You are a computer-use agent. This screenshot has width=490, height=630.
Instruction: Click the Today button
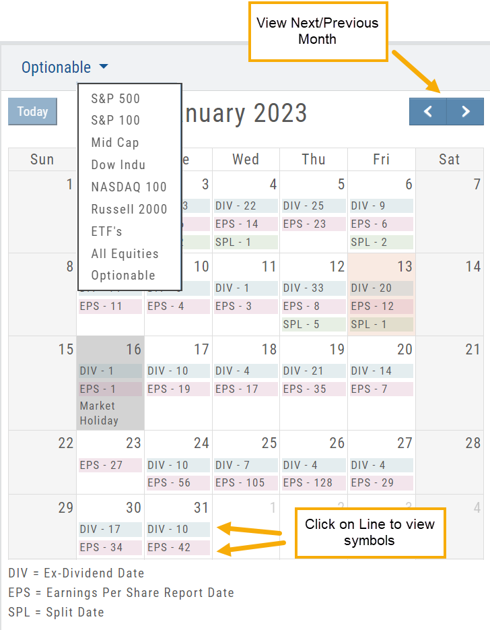[x=32, y=112]
